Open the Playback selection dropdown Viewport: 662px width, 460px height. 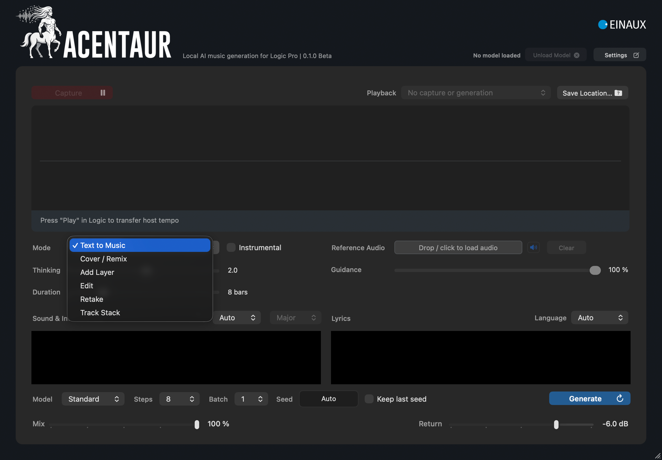476,93
